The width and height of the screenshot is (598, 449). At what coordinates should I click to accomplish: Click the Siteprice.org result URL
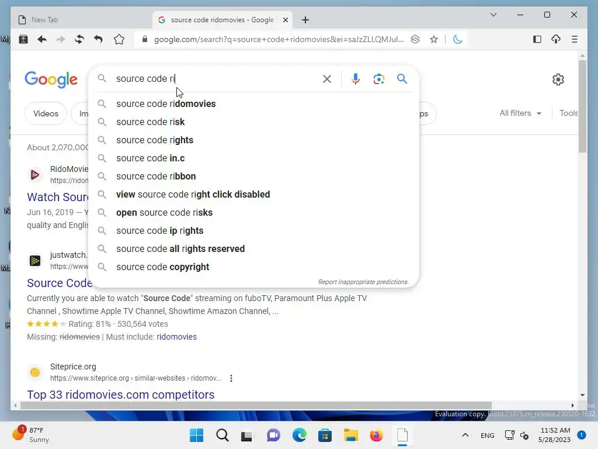pyautogui.click(x=135, y=378)
